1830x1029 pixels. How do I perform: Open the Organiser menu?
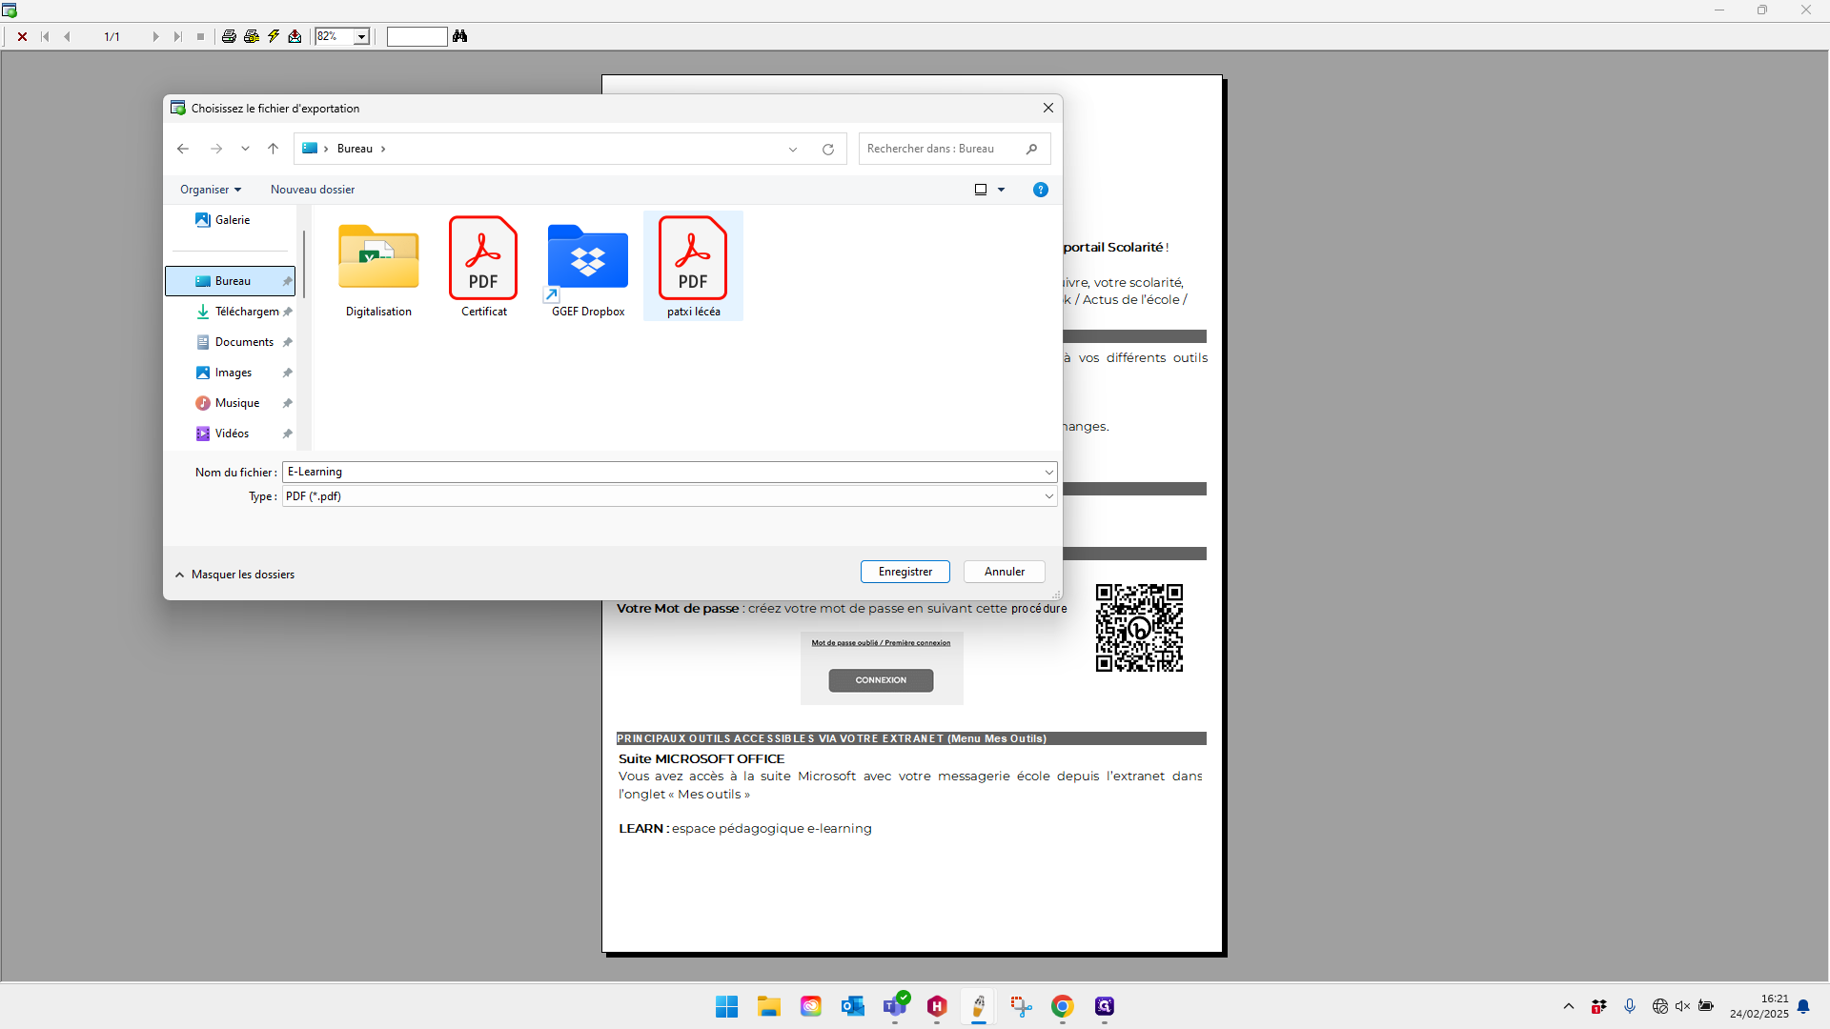pyautogui.click(x=211, y=190)
